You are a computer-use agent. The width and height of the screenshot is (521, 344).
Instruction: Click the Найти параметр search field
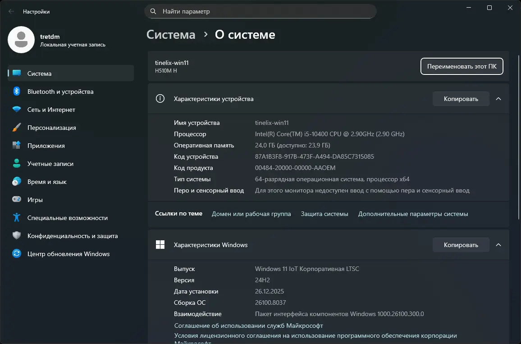(260, 11)
